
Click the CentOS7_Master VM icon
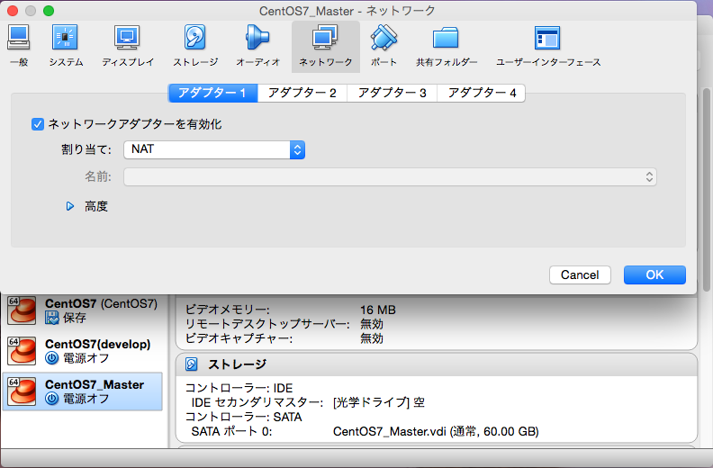tap(22, 391)
